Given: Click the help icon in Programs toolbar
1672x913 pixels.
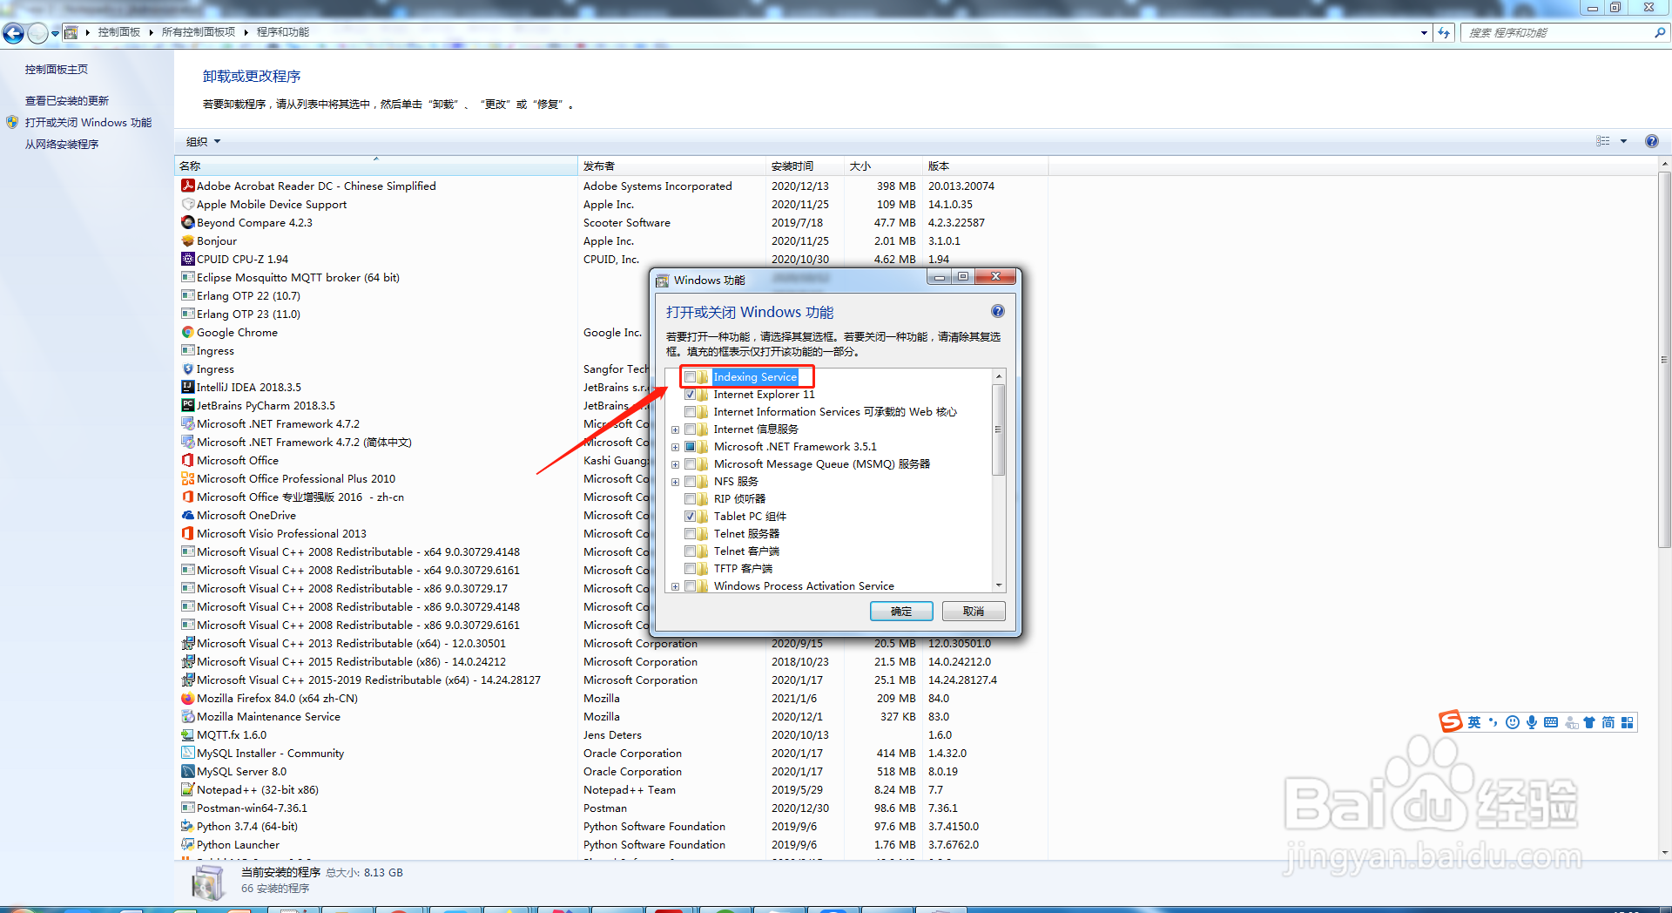Looking at the screenshot, I should (1651, 141).
